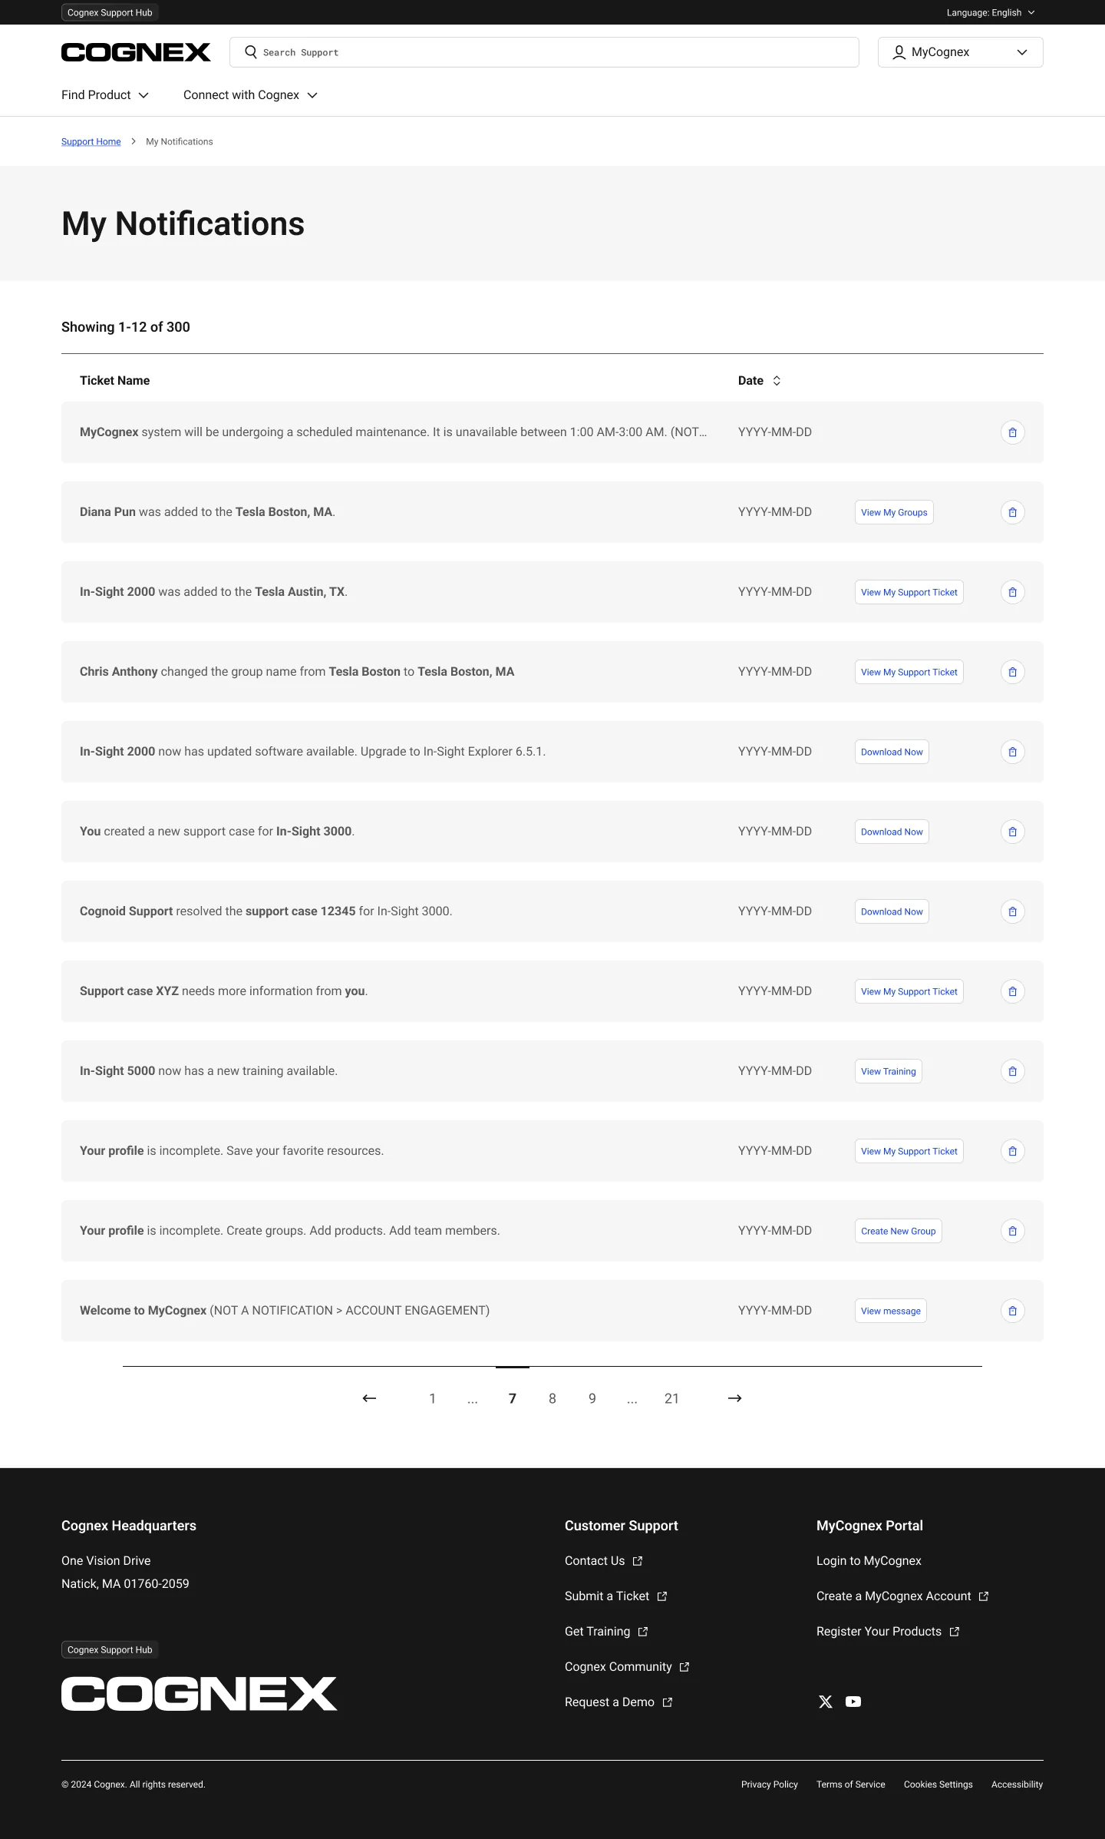This screenshot has width=1105, height=1839.
Task: Delete the Chris Anthony group name notification
Action: click(x=1012, y=672)
